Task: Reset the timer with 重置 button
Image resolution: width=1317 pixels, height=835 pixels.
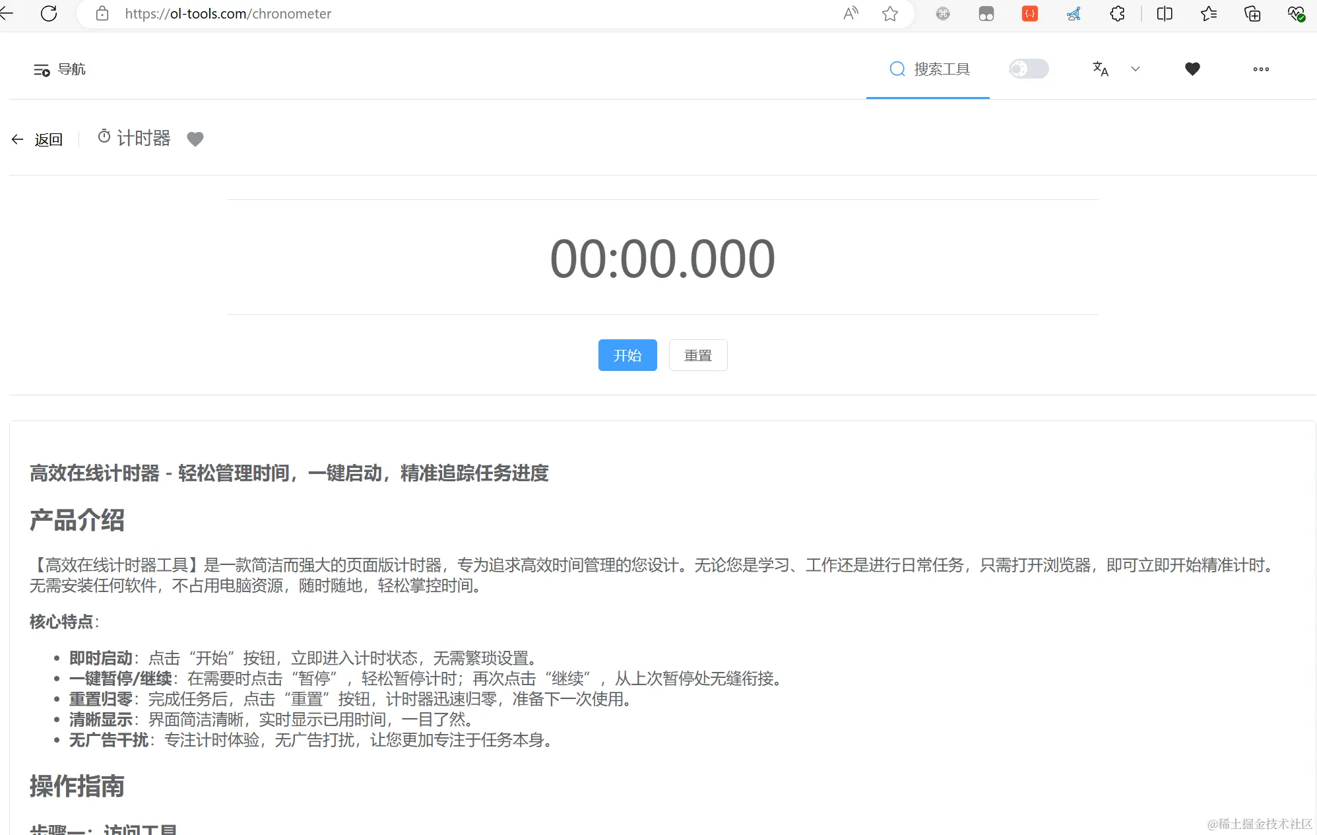Action: [x=698, y=355]
